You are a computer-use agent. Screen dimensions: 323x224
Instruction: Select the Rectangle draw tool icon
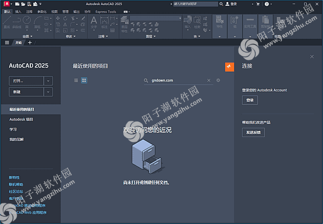tap(46, 18)
